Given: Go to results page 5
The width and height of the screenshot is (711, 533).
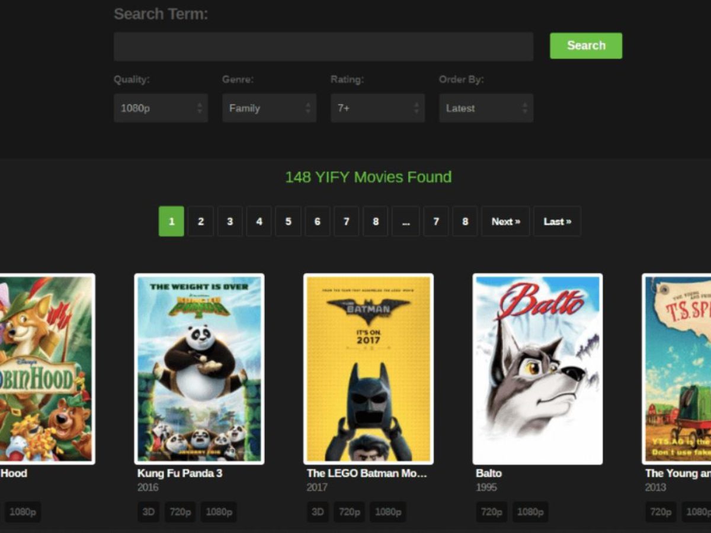Looking at the screenshot, I should tap(289, 221).
